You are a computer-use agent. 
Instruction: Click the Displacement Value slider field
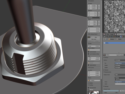click(120, 84)
